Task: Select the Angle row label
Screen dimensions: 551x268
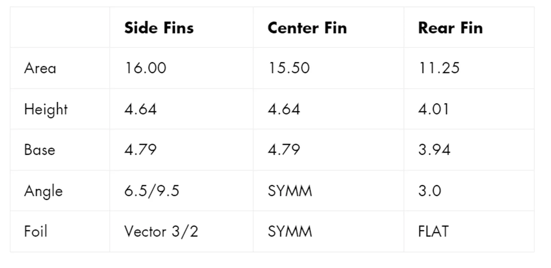Action: tap(43, 191)
